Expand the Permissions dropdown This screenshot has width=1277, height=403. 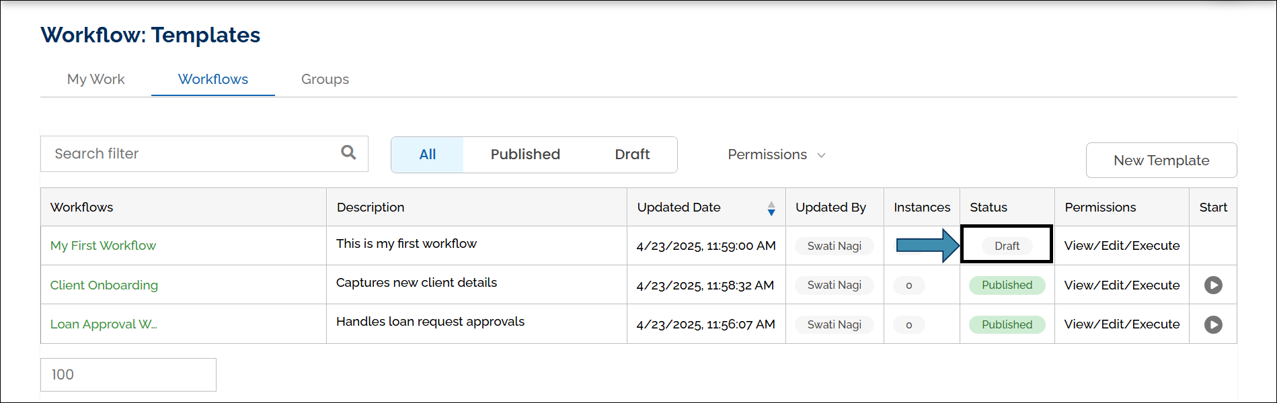(x=776, y=154)
